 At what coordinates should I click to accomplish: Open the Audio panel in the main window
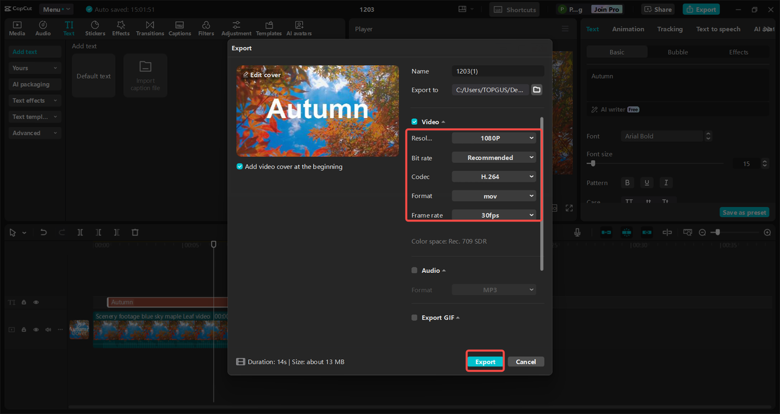pyautogui.click(x=43, y=28)
